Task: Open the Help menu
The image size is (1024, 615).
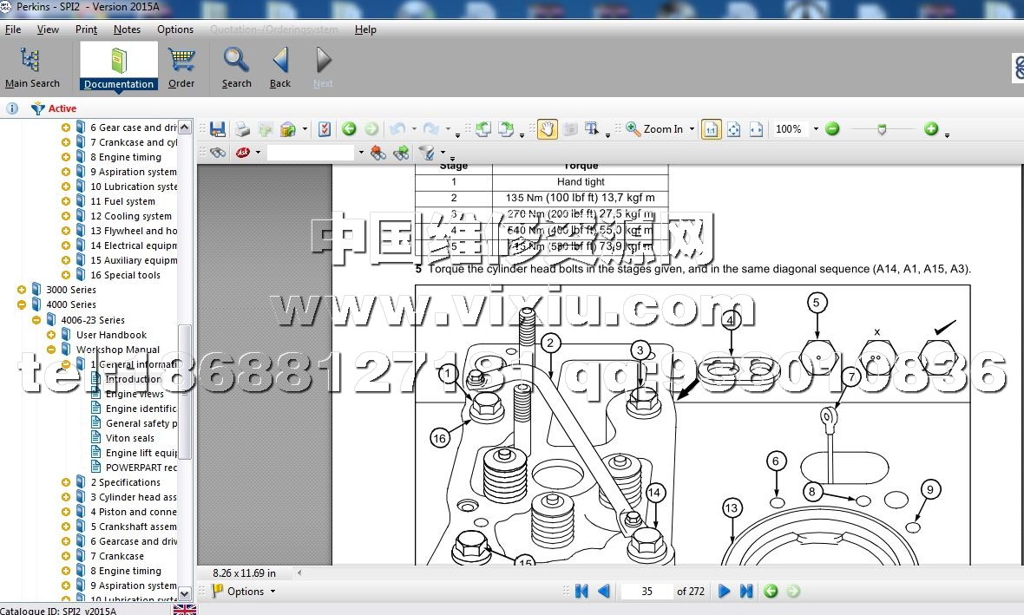Action: (x=365, y=29)
